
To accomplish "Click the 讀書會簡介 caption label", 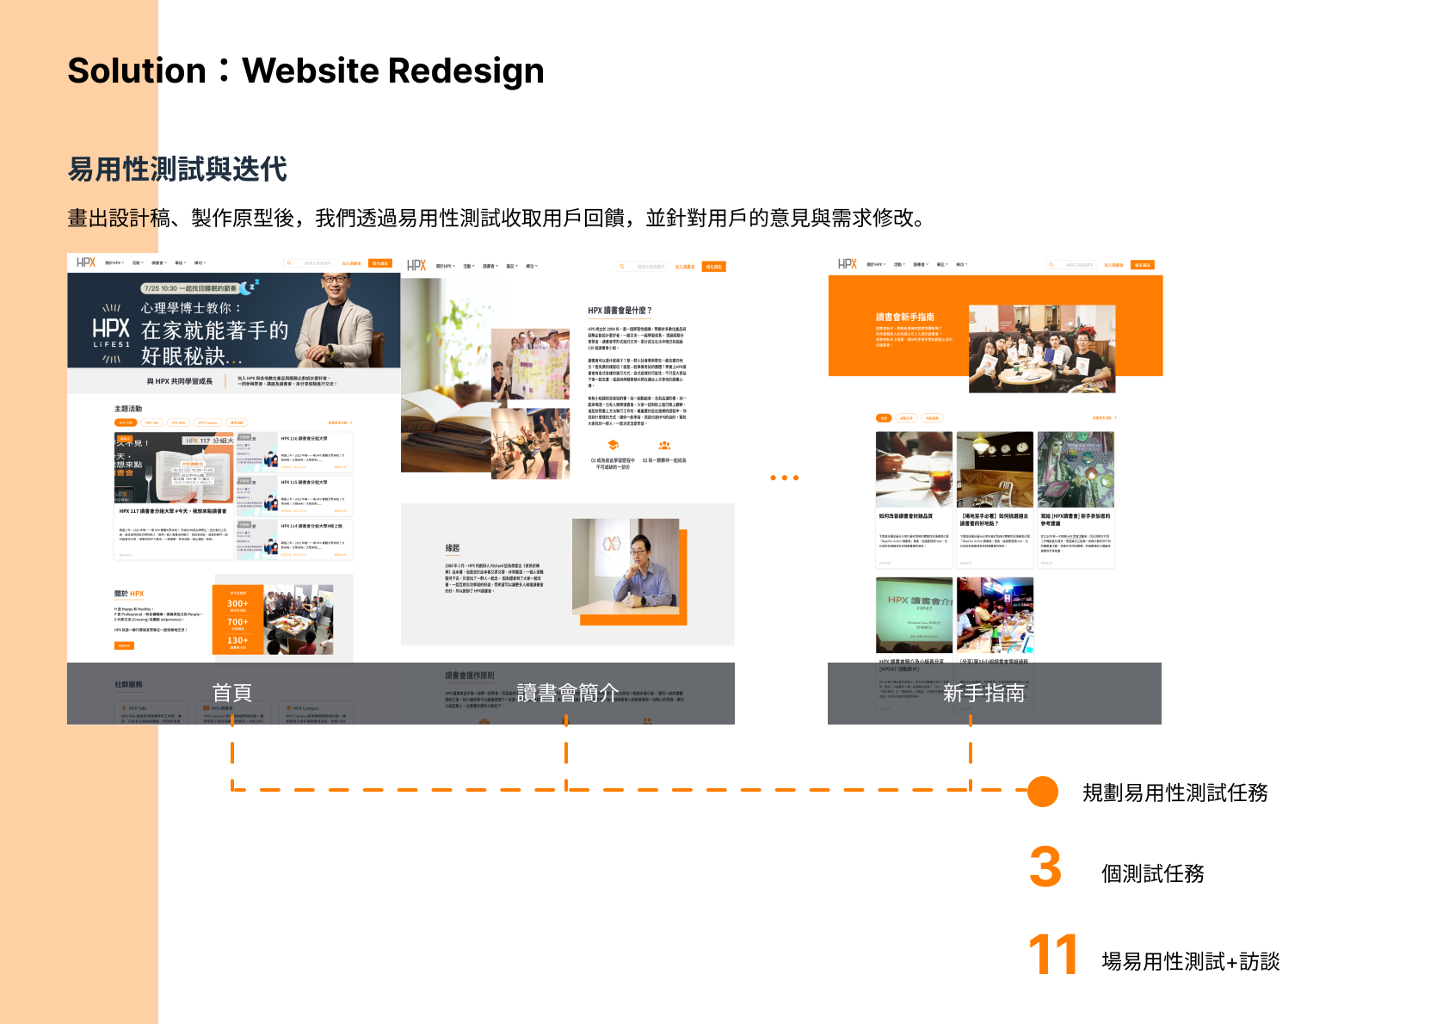I will click(x=567, y=693).
